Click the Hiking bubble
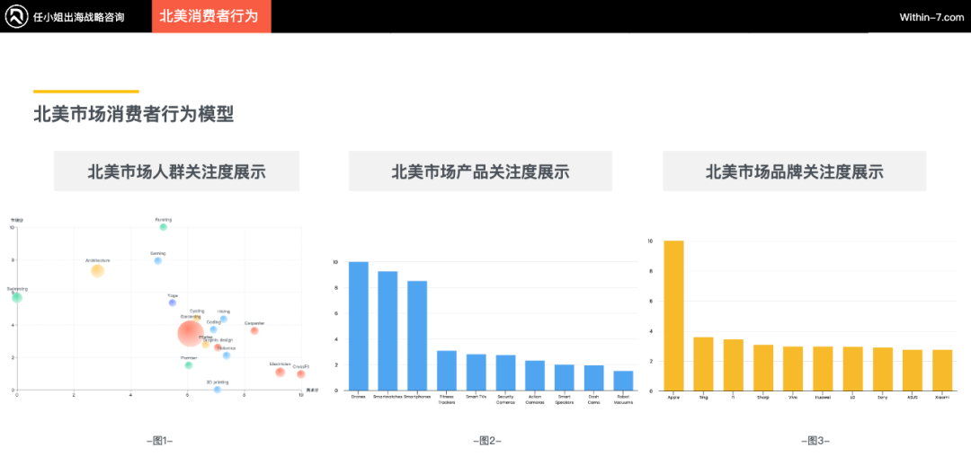This screenshot has width=971, height=456. pyautogui.click(x=224, y=320)
